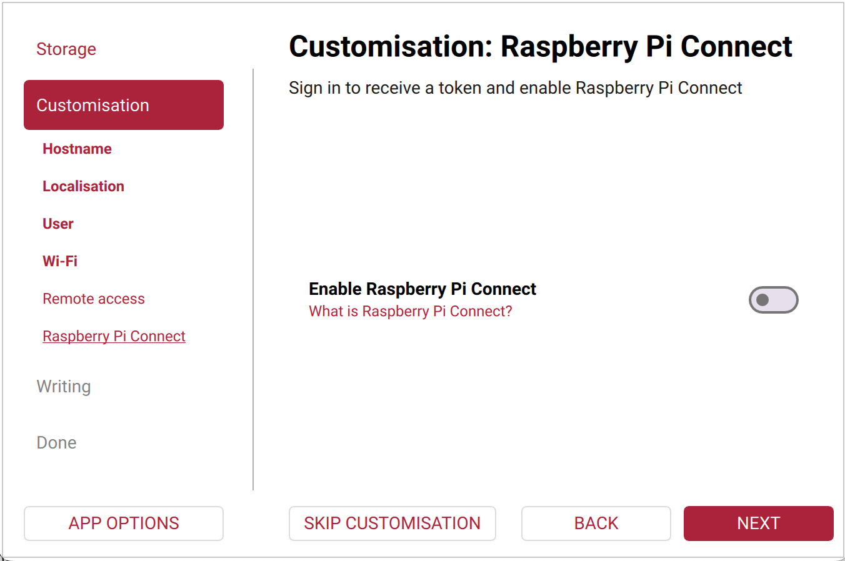Activate SKIP CUSTOMISATION
The height and width of the screenshot is (561, 845).
(392, 524)
